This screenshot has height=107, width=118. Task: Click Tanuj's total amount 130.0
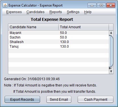point(84,47)
